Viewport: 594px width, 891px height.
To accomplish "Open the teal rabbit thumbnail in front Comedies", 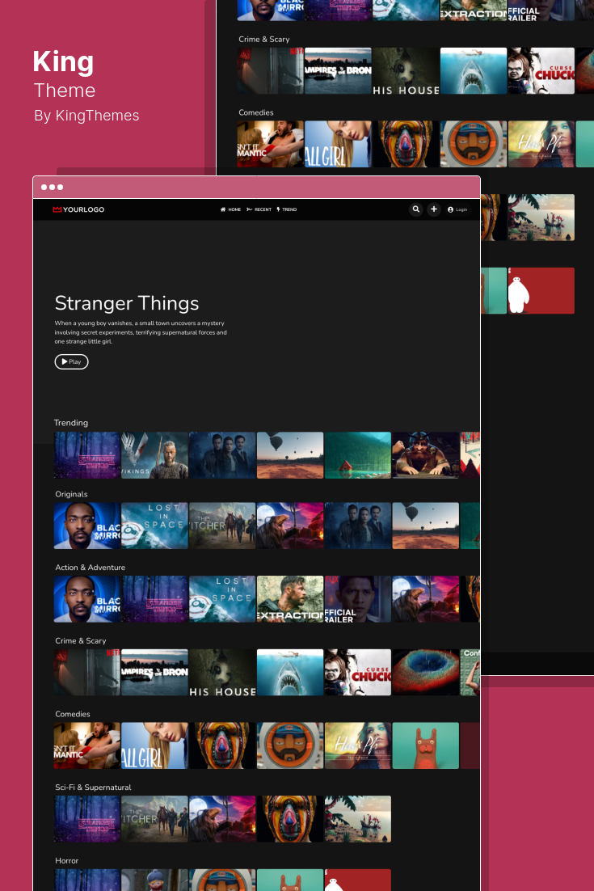I will [x=425, y=745].
